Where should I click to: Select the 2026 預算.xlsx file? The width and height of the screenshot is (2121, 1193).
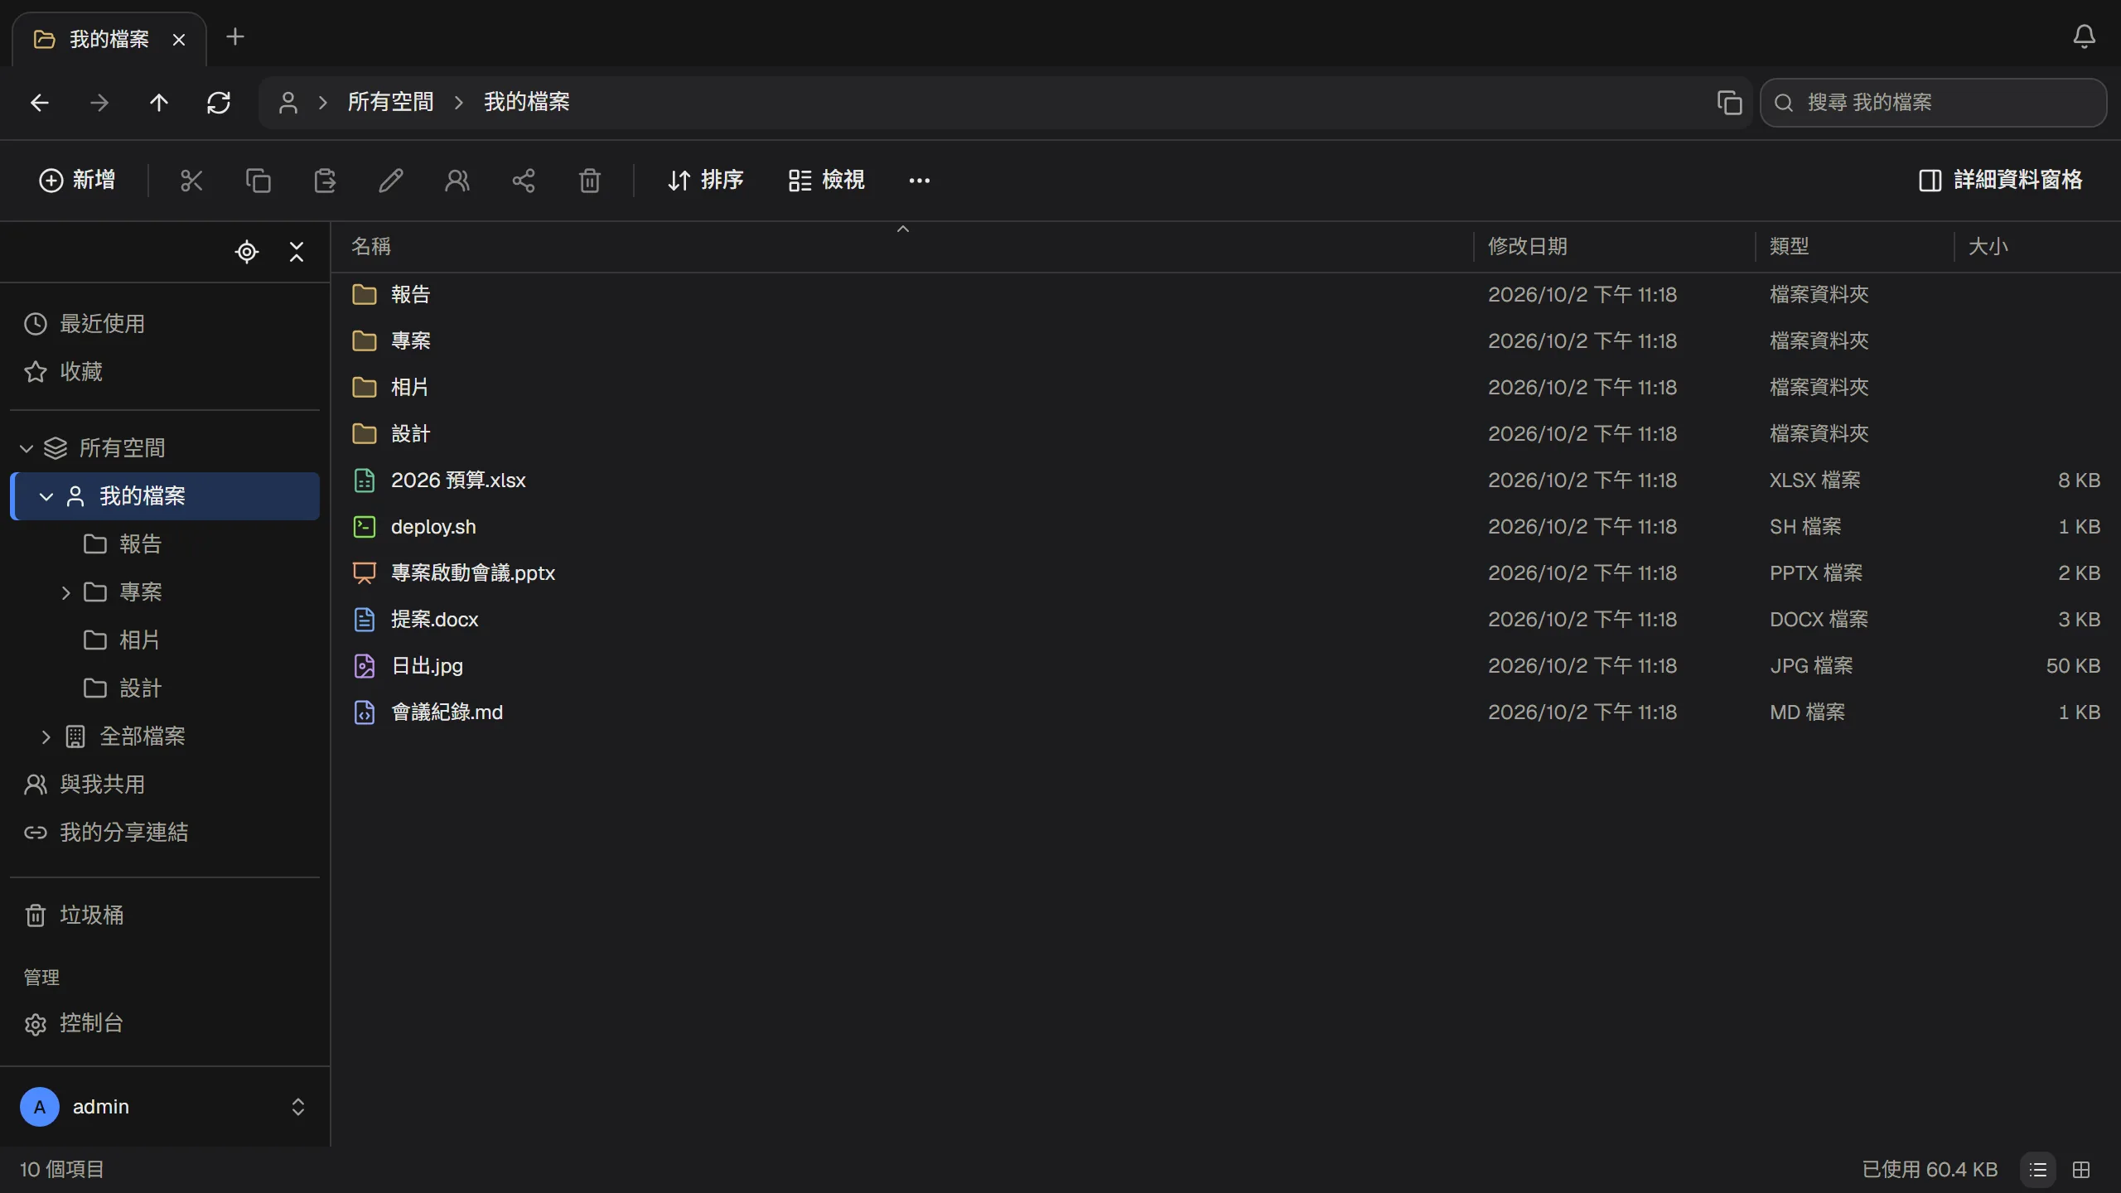pos(1225,481)
